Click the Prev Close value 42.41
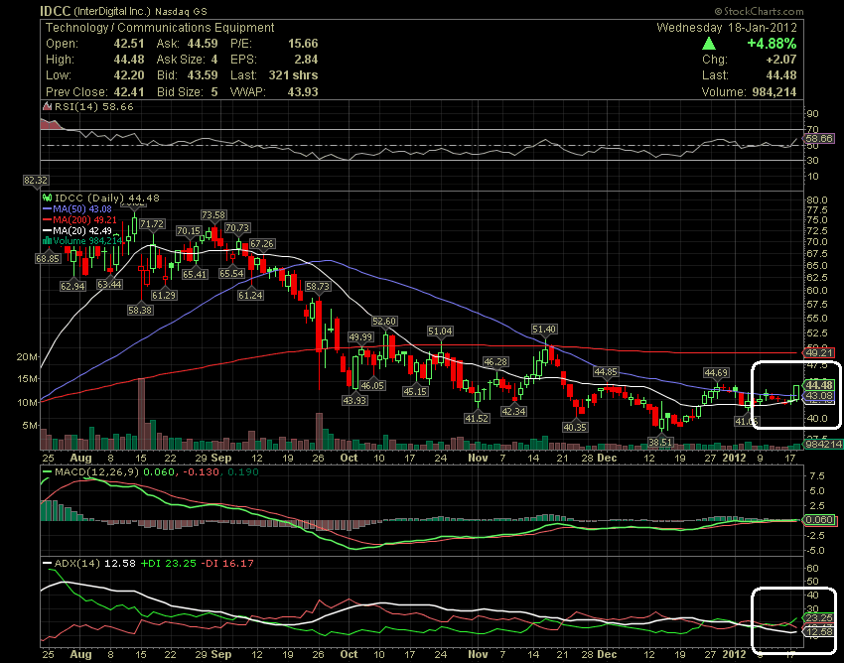Image resolution: width=844 pixels, height=663 pixels. 129,92
